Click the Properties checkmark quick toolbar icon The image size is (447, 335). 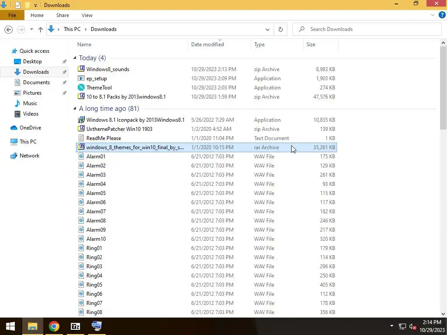(17, 5)
